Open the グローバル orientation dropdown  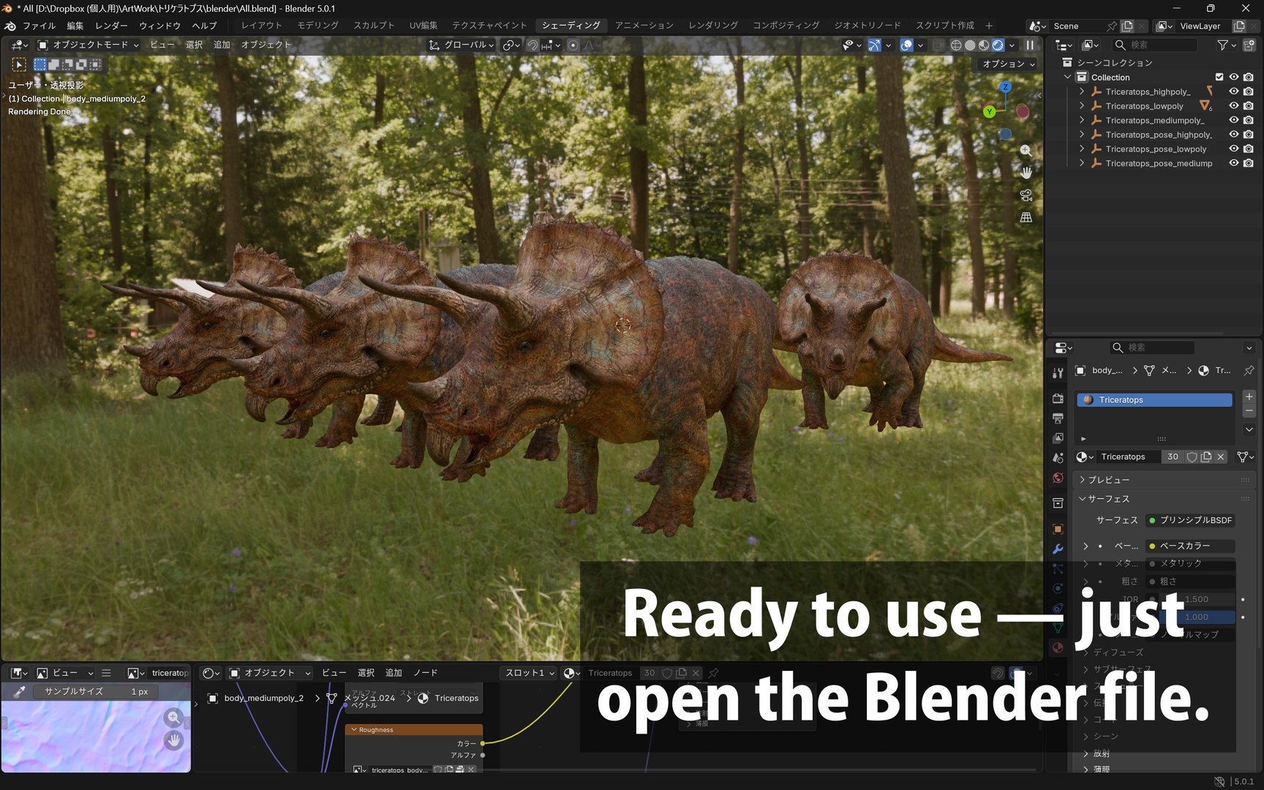tap(461, 45)
